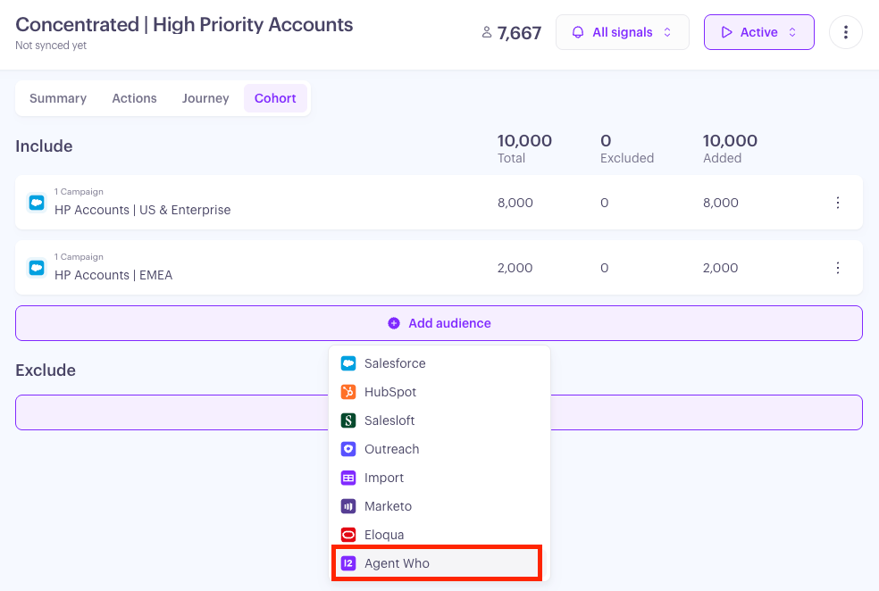
Task: Click 8,000 added in US & Enterprise row
Action: click(x=721, y=203)
